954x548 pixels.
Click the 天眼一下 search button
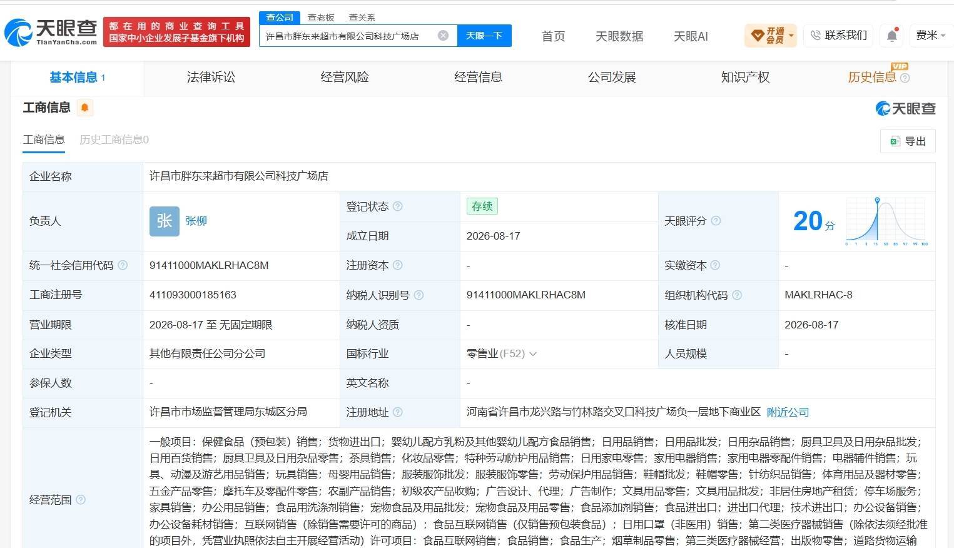(484, 36)
